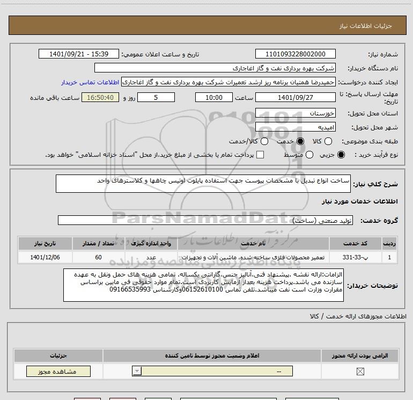
Task: Click service code cell پ-33-331
Action: pyautogui.click(x=355, y=257)
